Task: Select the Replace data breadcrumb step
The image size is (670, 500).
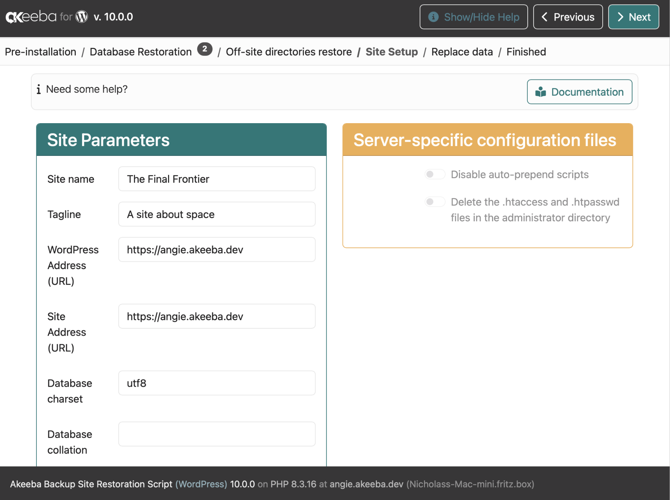Action: tap(462, 52)
